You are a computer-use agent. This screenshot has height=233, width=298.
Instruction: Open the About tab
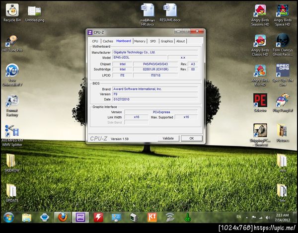(180, 41)
